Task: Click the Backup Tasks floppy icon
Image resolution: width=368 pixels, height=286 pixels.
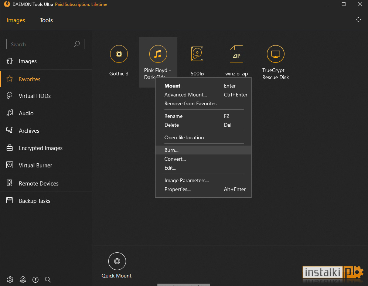Action: pyautogui.click(x=10, y=200)
